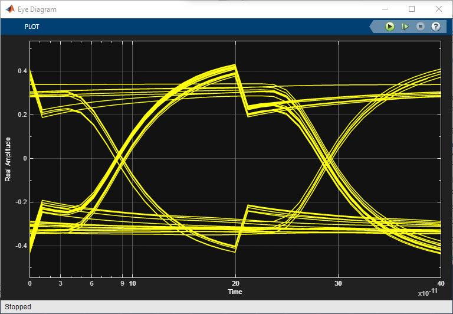The image size is (453, 314).
Task: Click the -0.2 y-axis tick label
Action: [x=21, y=202]
